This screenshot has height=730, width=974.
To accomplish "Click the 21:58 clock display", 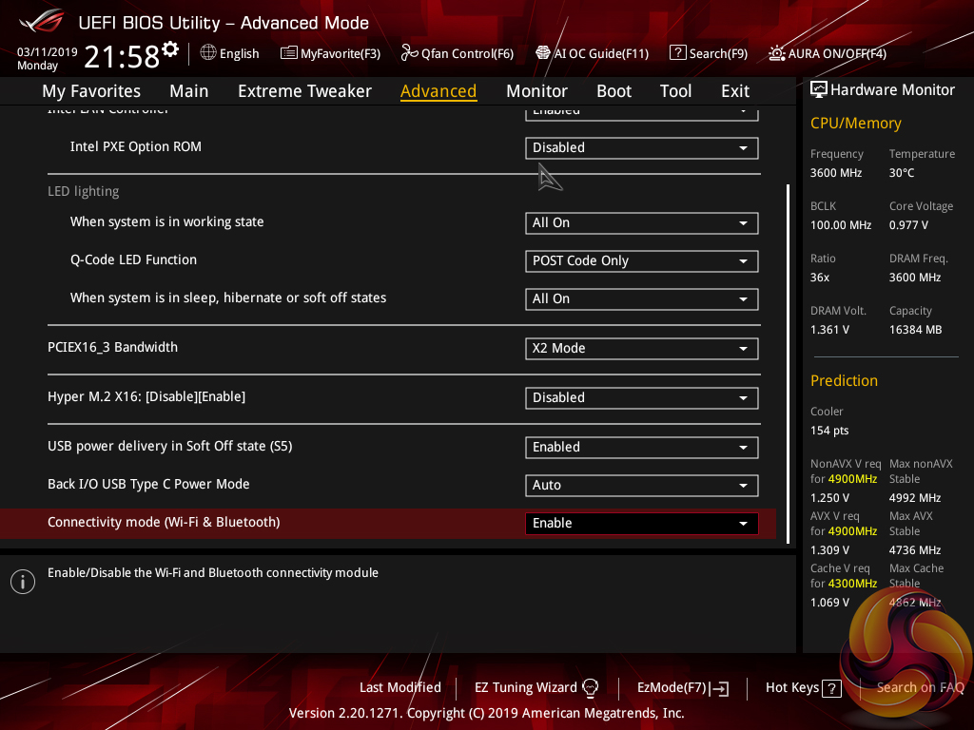I will (x=122, y=56).
